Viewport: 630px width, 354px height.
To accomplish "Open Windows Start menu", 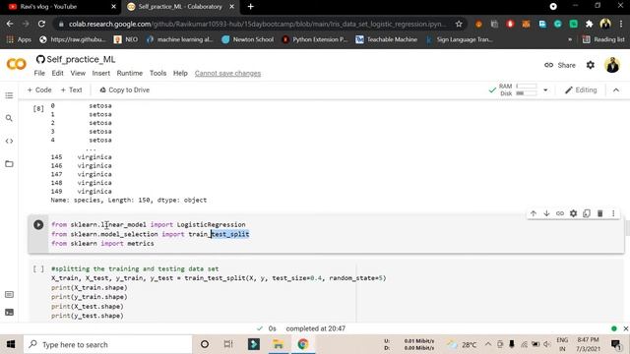I will [x=11, y=344].
